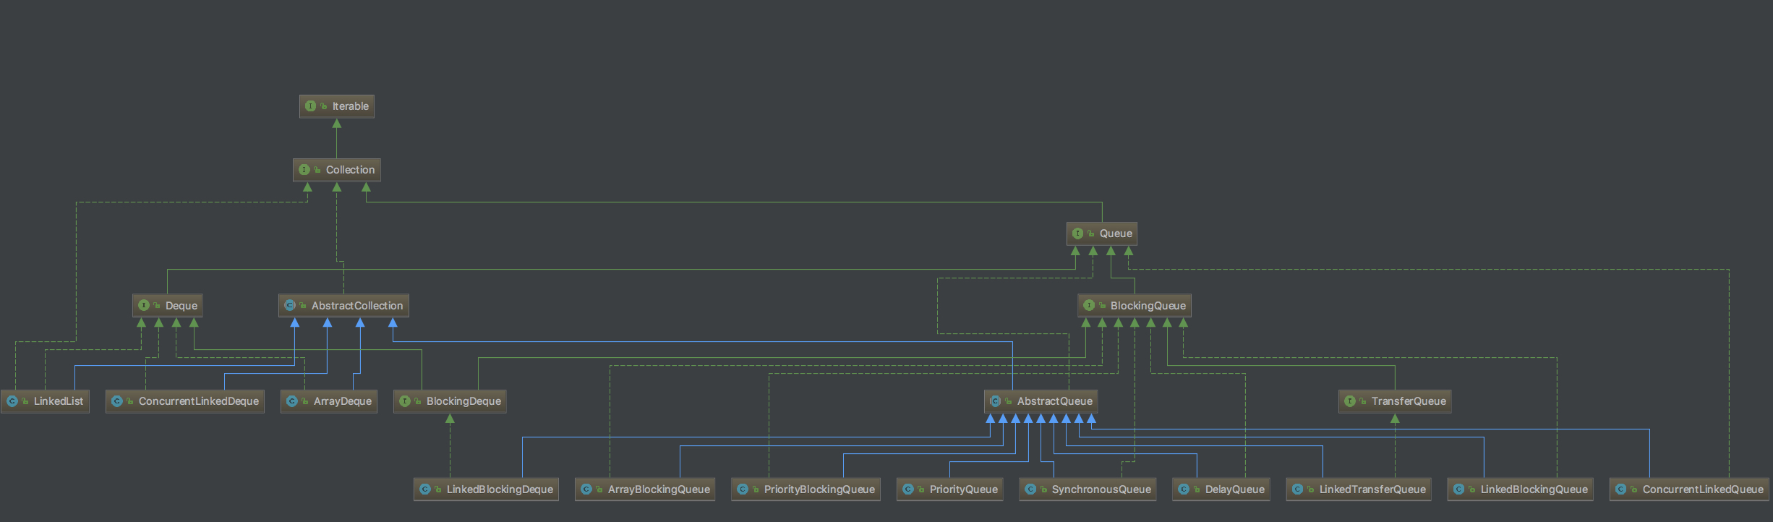Select the 'DelayQueue' label text

click(x=1235, y=489)
